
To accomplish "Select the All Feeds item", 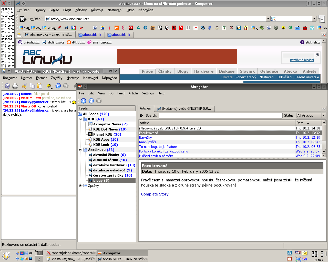I will (94, 114).
